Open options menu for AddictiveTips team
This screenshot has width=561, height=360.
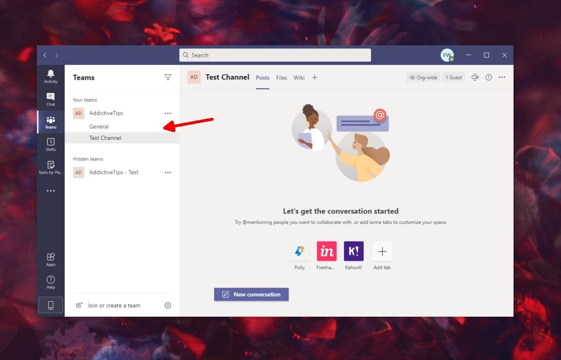coord(168,113)
